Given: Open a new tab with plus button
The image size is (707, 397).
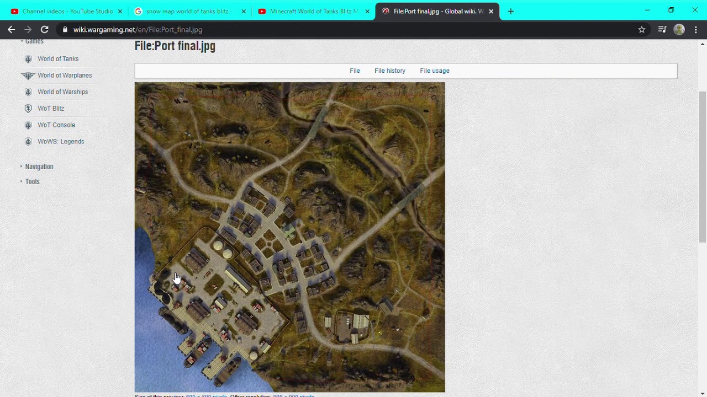Looking at the screenshot, I should (511, 11).
